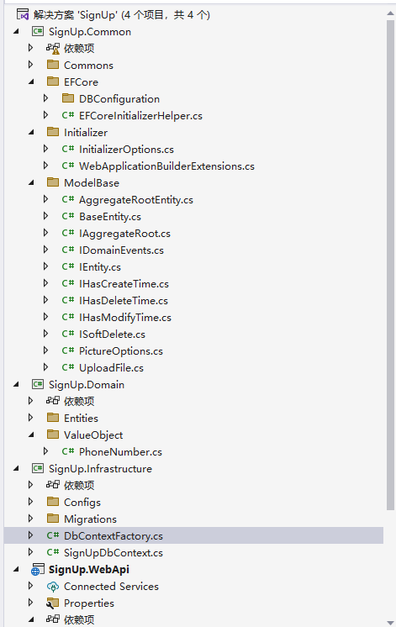Click the SignUp.Common C# project icon
This screenshot has width=396, height=627.
38,32
